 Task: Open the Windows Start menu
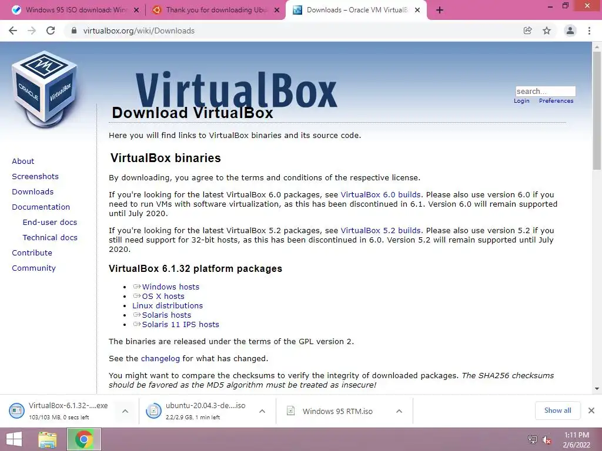click(14, 439)
